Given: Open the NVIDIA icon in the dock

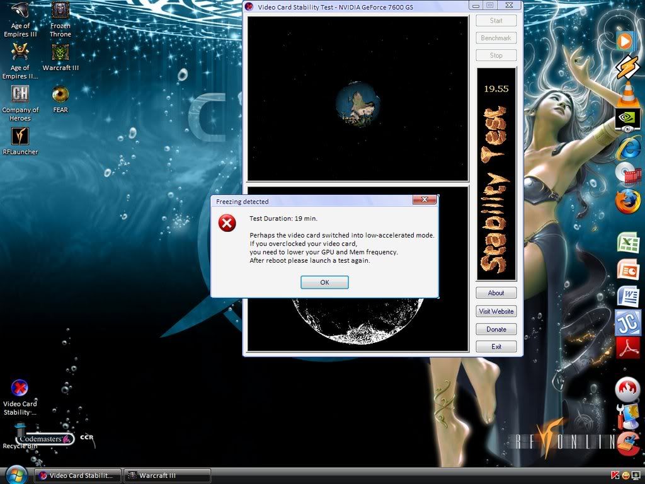Looking at the screenshot, I should 628,120.
